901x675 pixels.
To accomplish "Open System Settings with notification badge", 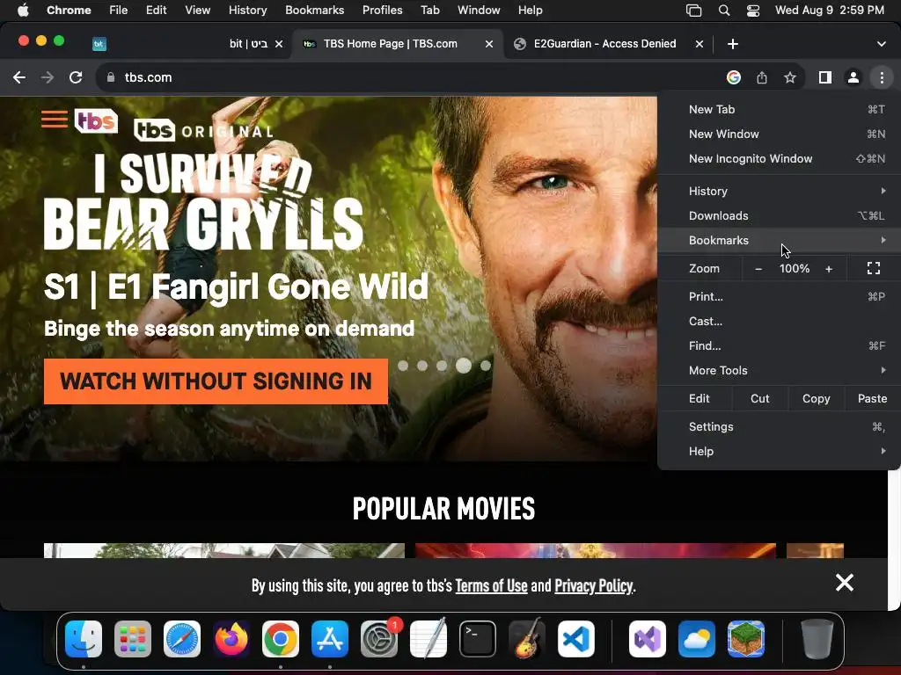I will 379,639.
